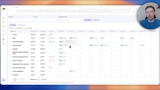The image size is (160, 90).
Task: Click the Вт, 7.04 column header
Action: coord(71,31)
